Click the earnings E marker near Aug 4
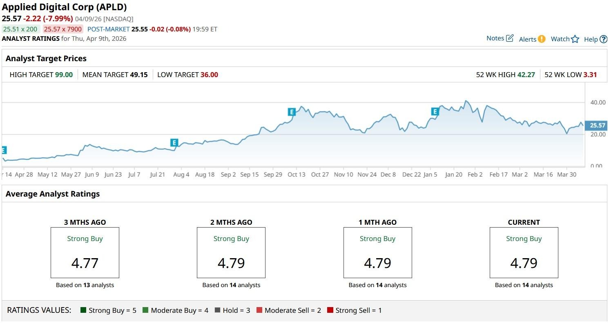 174,143
